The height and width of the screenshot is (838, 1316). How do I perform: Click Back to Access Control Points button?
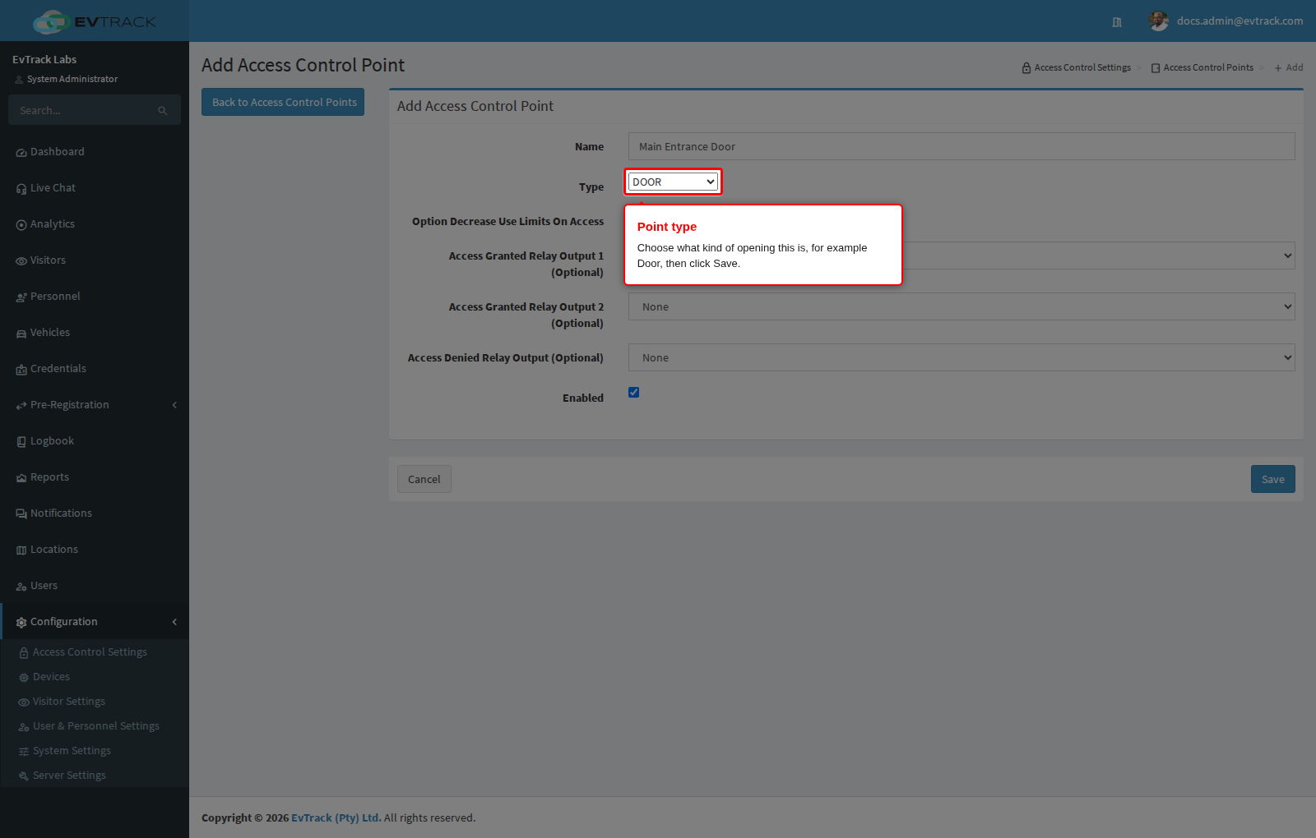click(283, 102)
